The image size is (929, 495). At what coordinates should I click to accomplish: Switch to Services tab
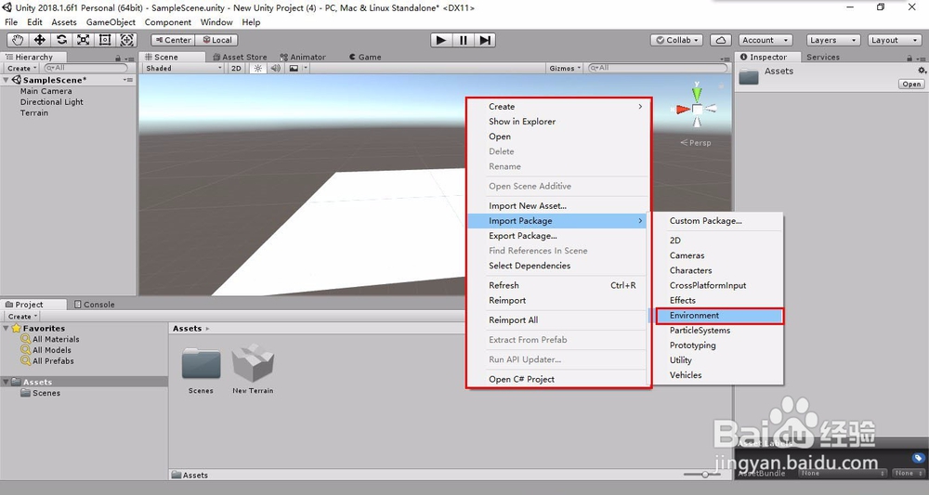click(x=823, y=57)
